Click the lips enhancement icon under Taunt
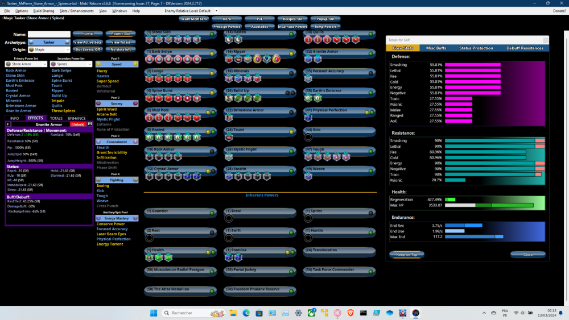The height and width of the screenshot is (320, 569). click(229, 137)
